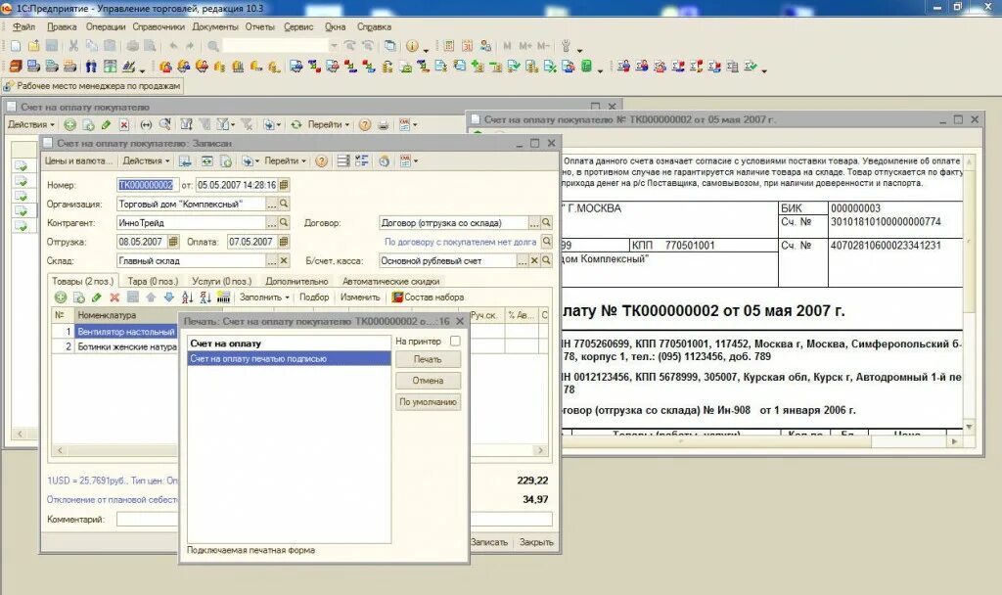Image resolution: width=1002 pixels, height=595 pixels.
Task: Open the calendar picker next to document date
Action: [x=284, y=185]
